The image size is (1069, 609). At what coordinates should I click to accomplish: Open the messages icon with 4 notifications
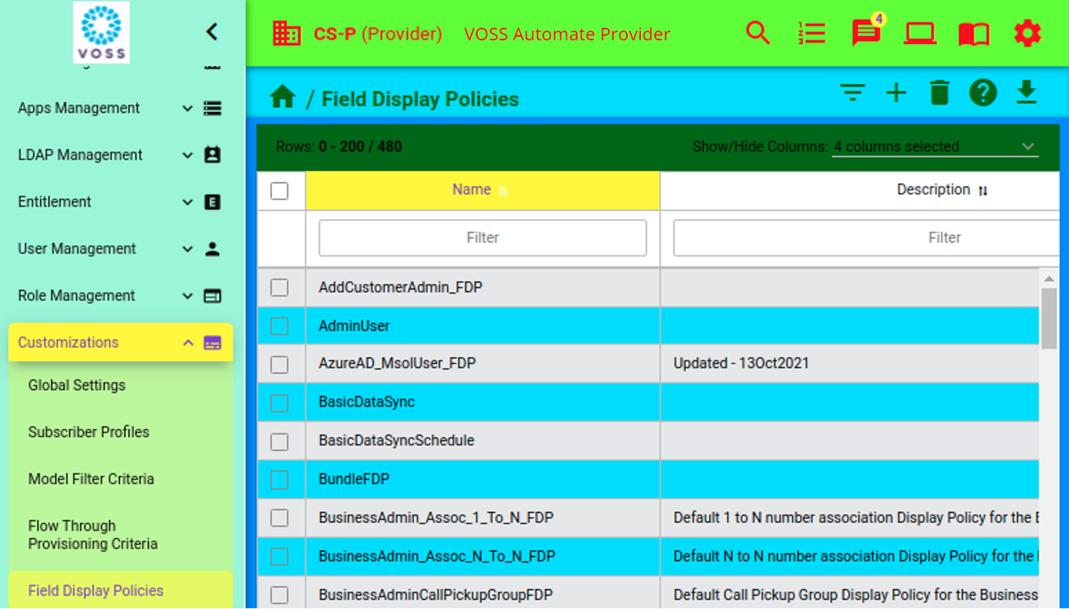(866, 33)
